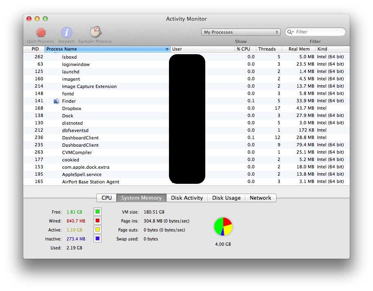The image size is (373, 291).
Task: Click the Page ins 304.8 MB value
Action: pyautogui.click(x=166, y=221)
